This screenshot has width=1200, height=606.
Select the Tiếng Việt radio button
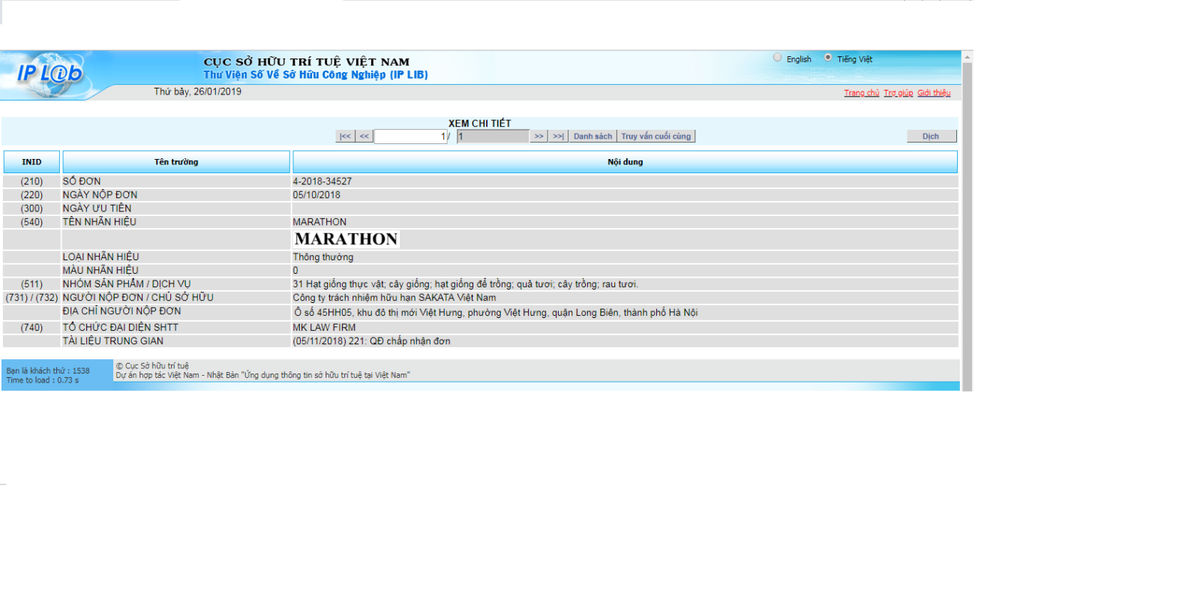(x=828, y=58)
